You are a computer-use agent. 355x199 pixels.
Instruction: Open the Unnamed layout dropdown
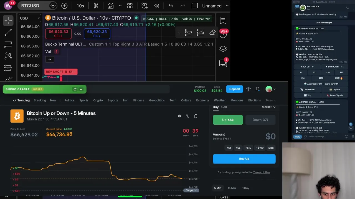point(215,6)
